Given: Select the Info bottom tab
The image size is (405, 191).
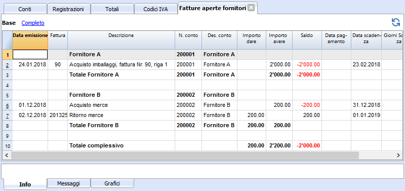Looking at the screenshot, I should [25, 184].
